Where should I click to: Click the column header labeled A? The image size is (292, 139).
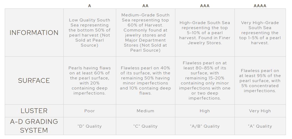pyautogui.click(x=90, y=6)
